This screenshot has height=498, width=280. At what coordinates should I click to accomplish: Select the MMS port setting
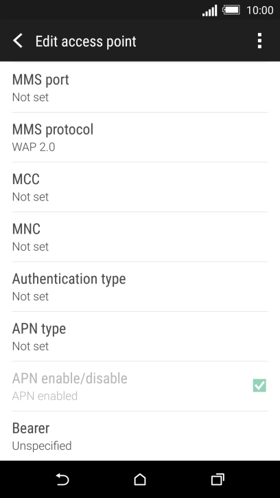tap(140, 87)
